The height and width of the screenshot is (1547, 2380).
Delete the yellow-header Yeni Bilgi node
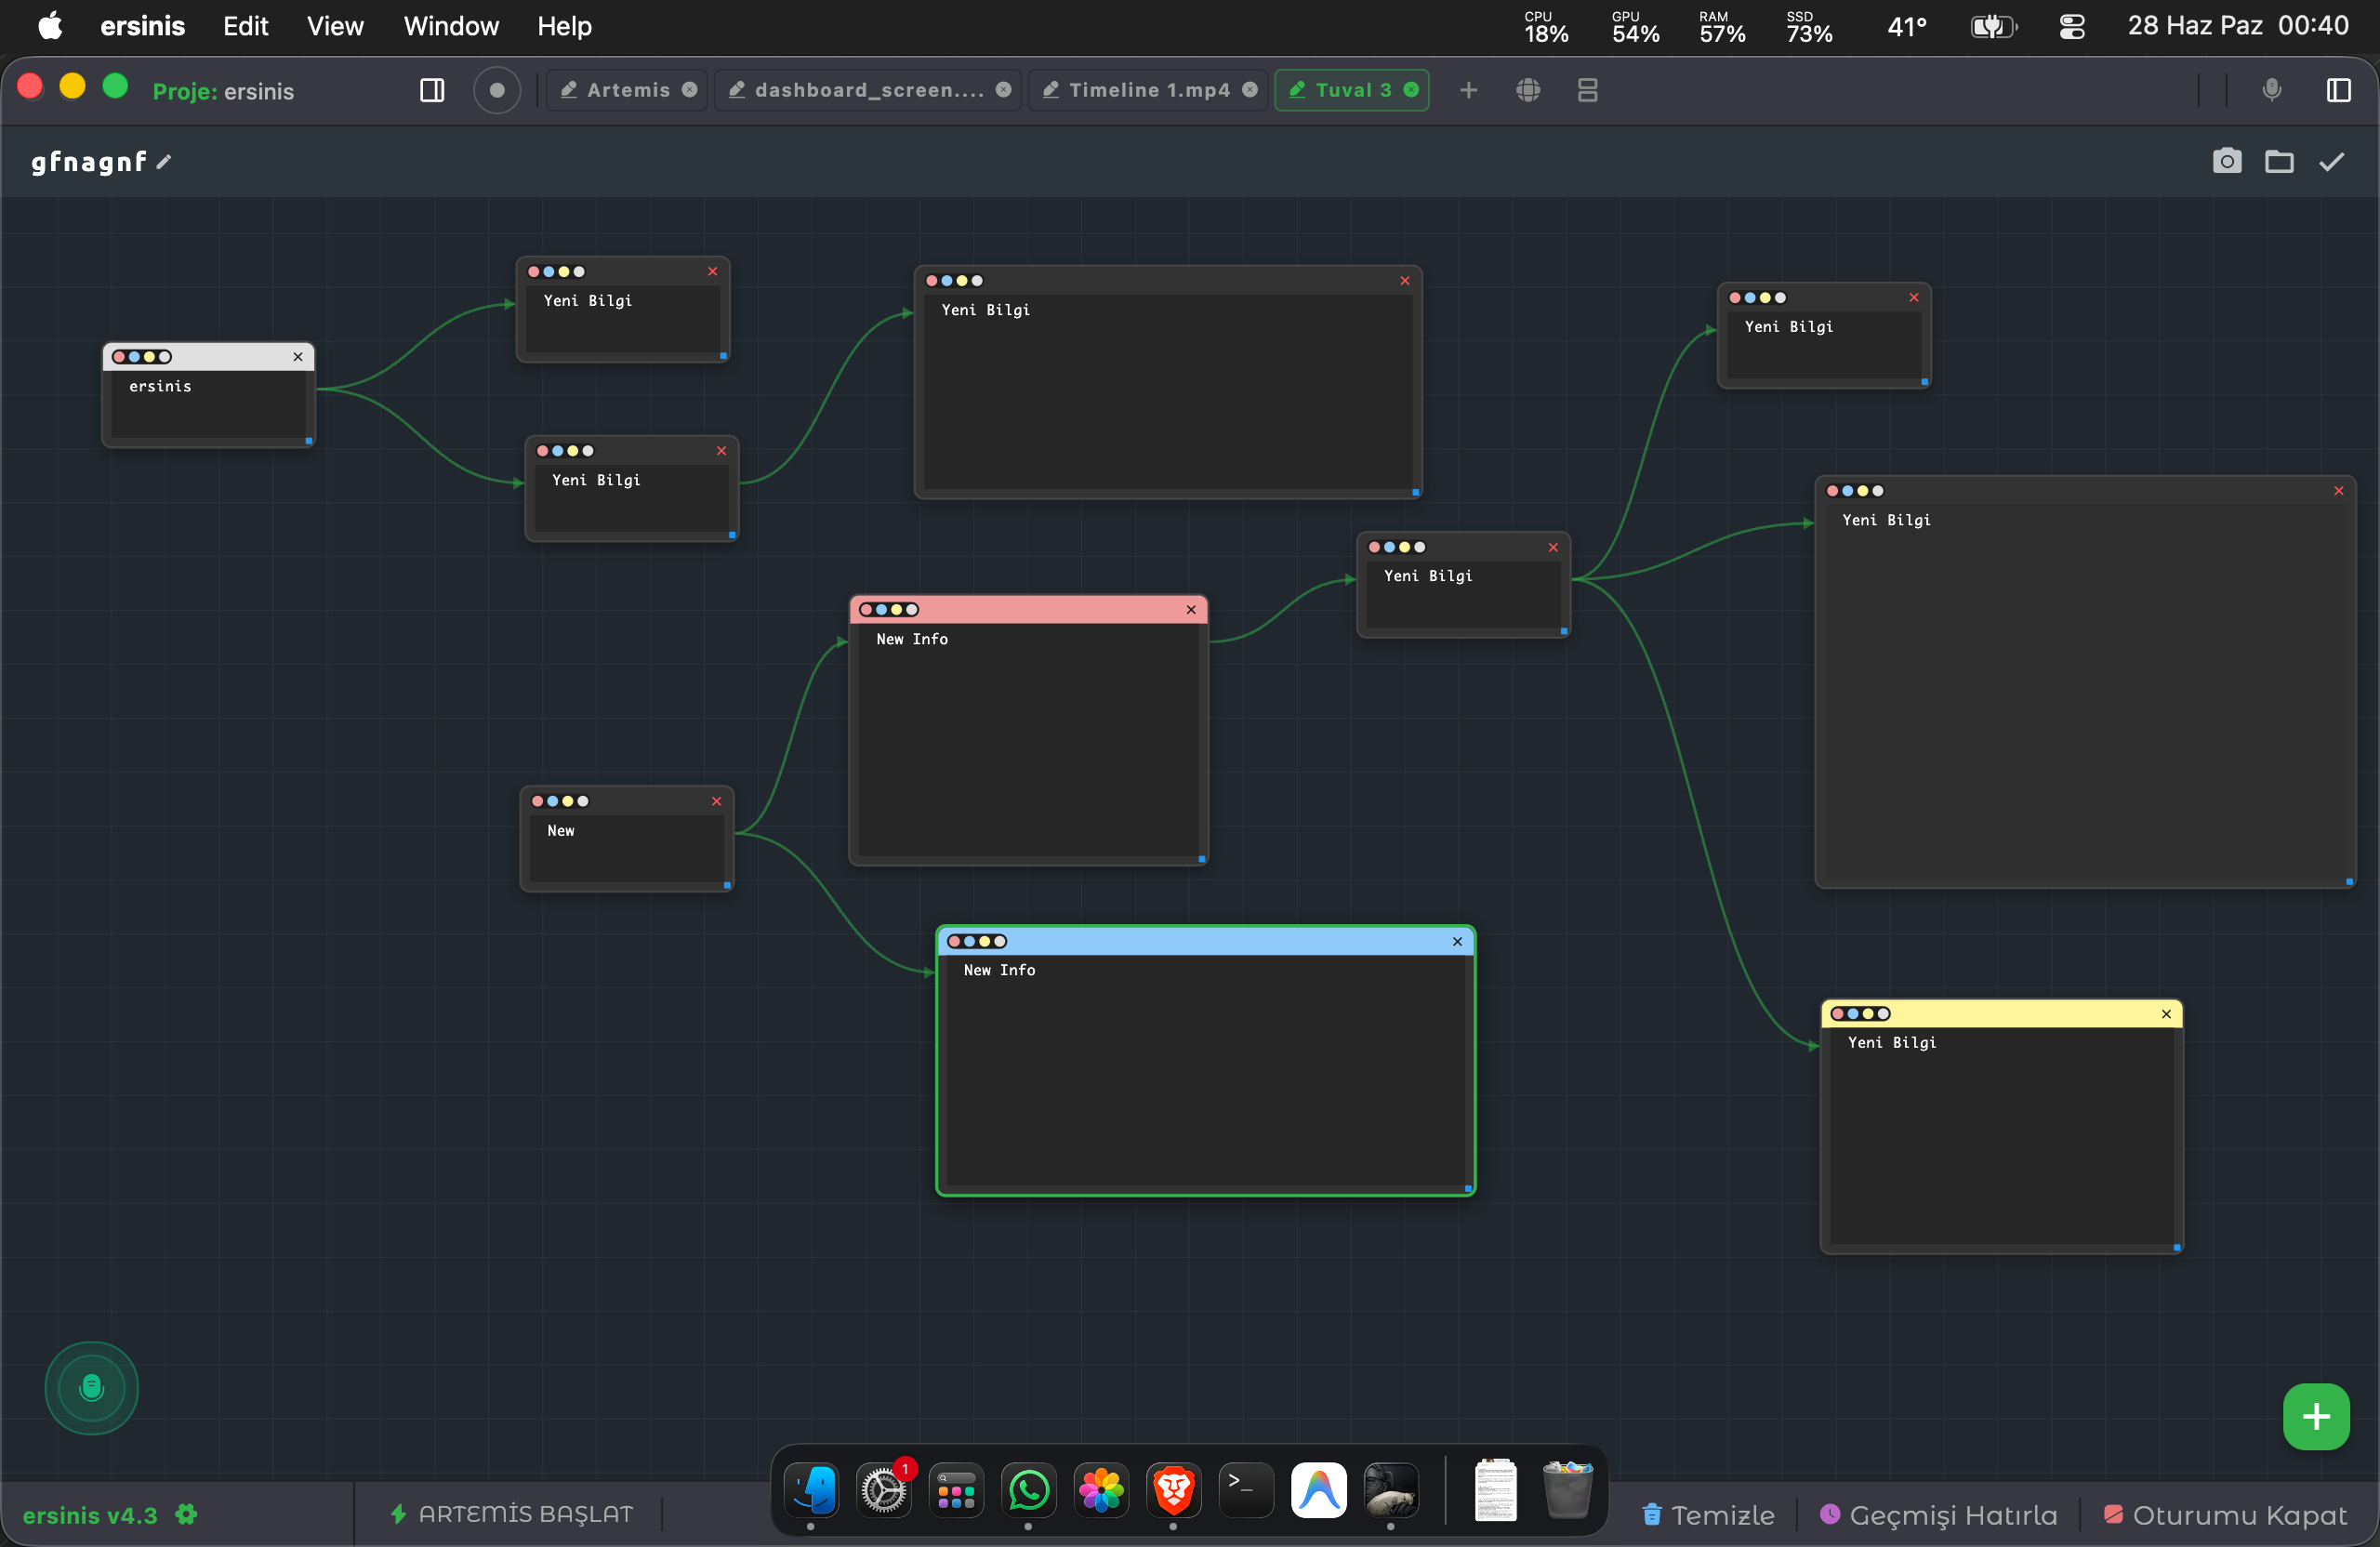pyautogui.click(x=2165, y=1014)
